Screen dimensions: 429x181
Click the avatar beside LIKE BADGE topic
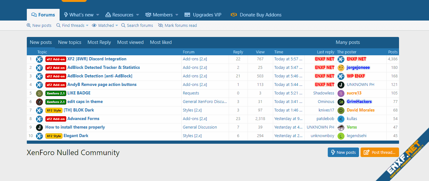pos(39,93)
